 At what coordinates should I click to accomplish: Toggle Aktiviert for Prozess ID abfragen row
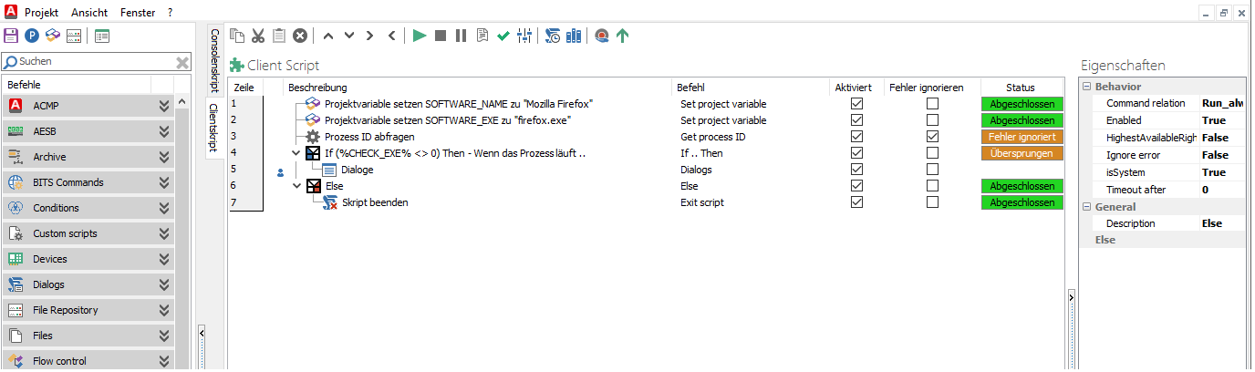pos(856,137)
